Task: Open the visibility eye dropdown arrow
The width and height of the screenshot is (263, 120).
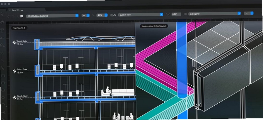Action: click(x=88, y=15)
